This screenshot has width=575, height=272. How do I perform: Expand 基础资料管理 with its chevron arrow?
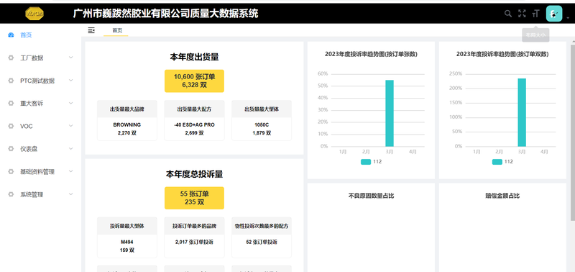70,171
